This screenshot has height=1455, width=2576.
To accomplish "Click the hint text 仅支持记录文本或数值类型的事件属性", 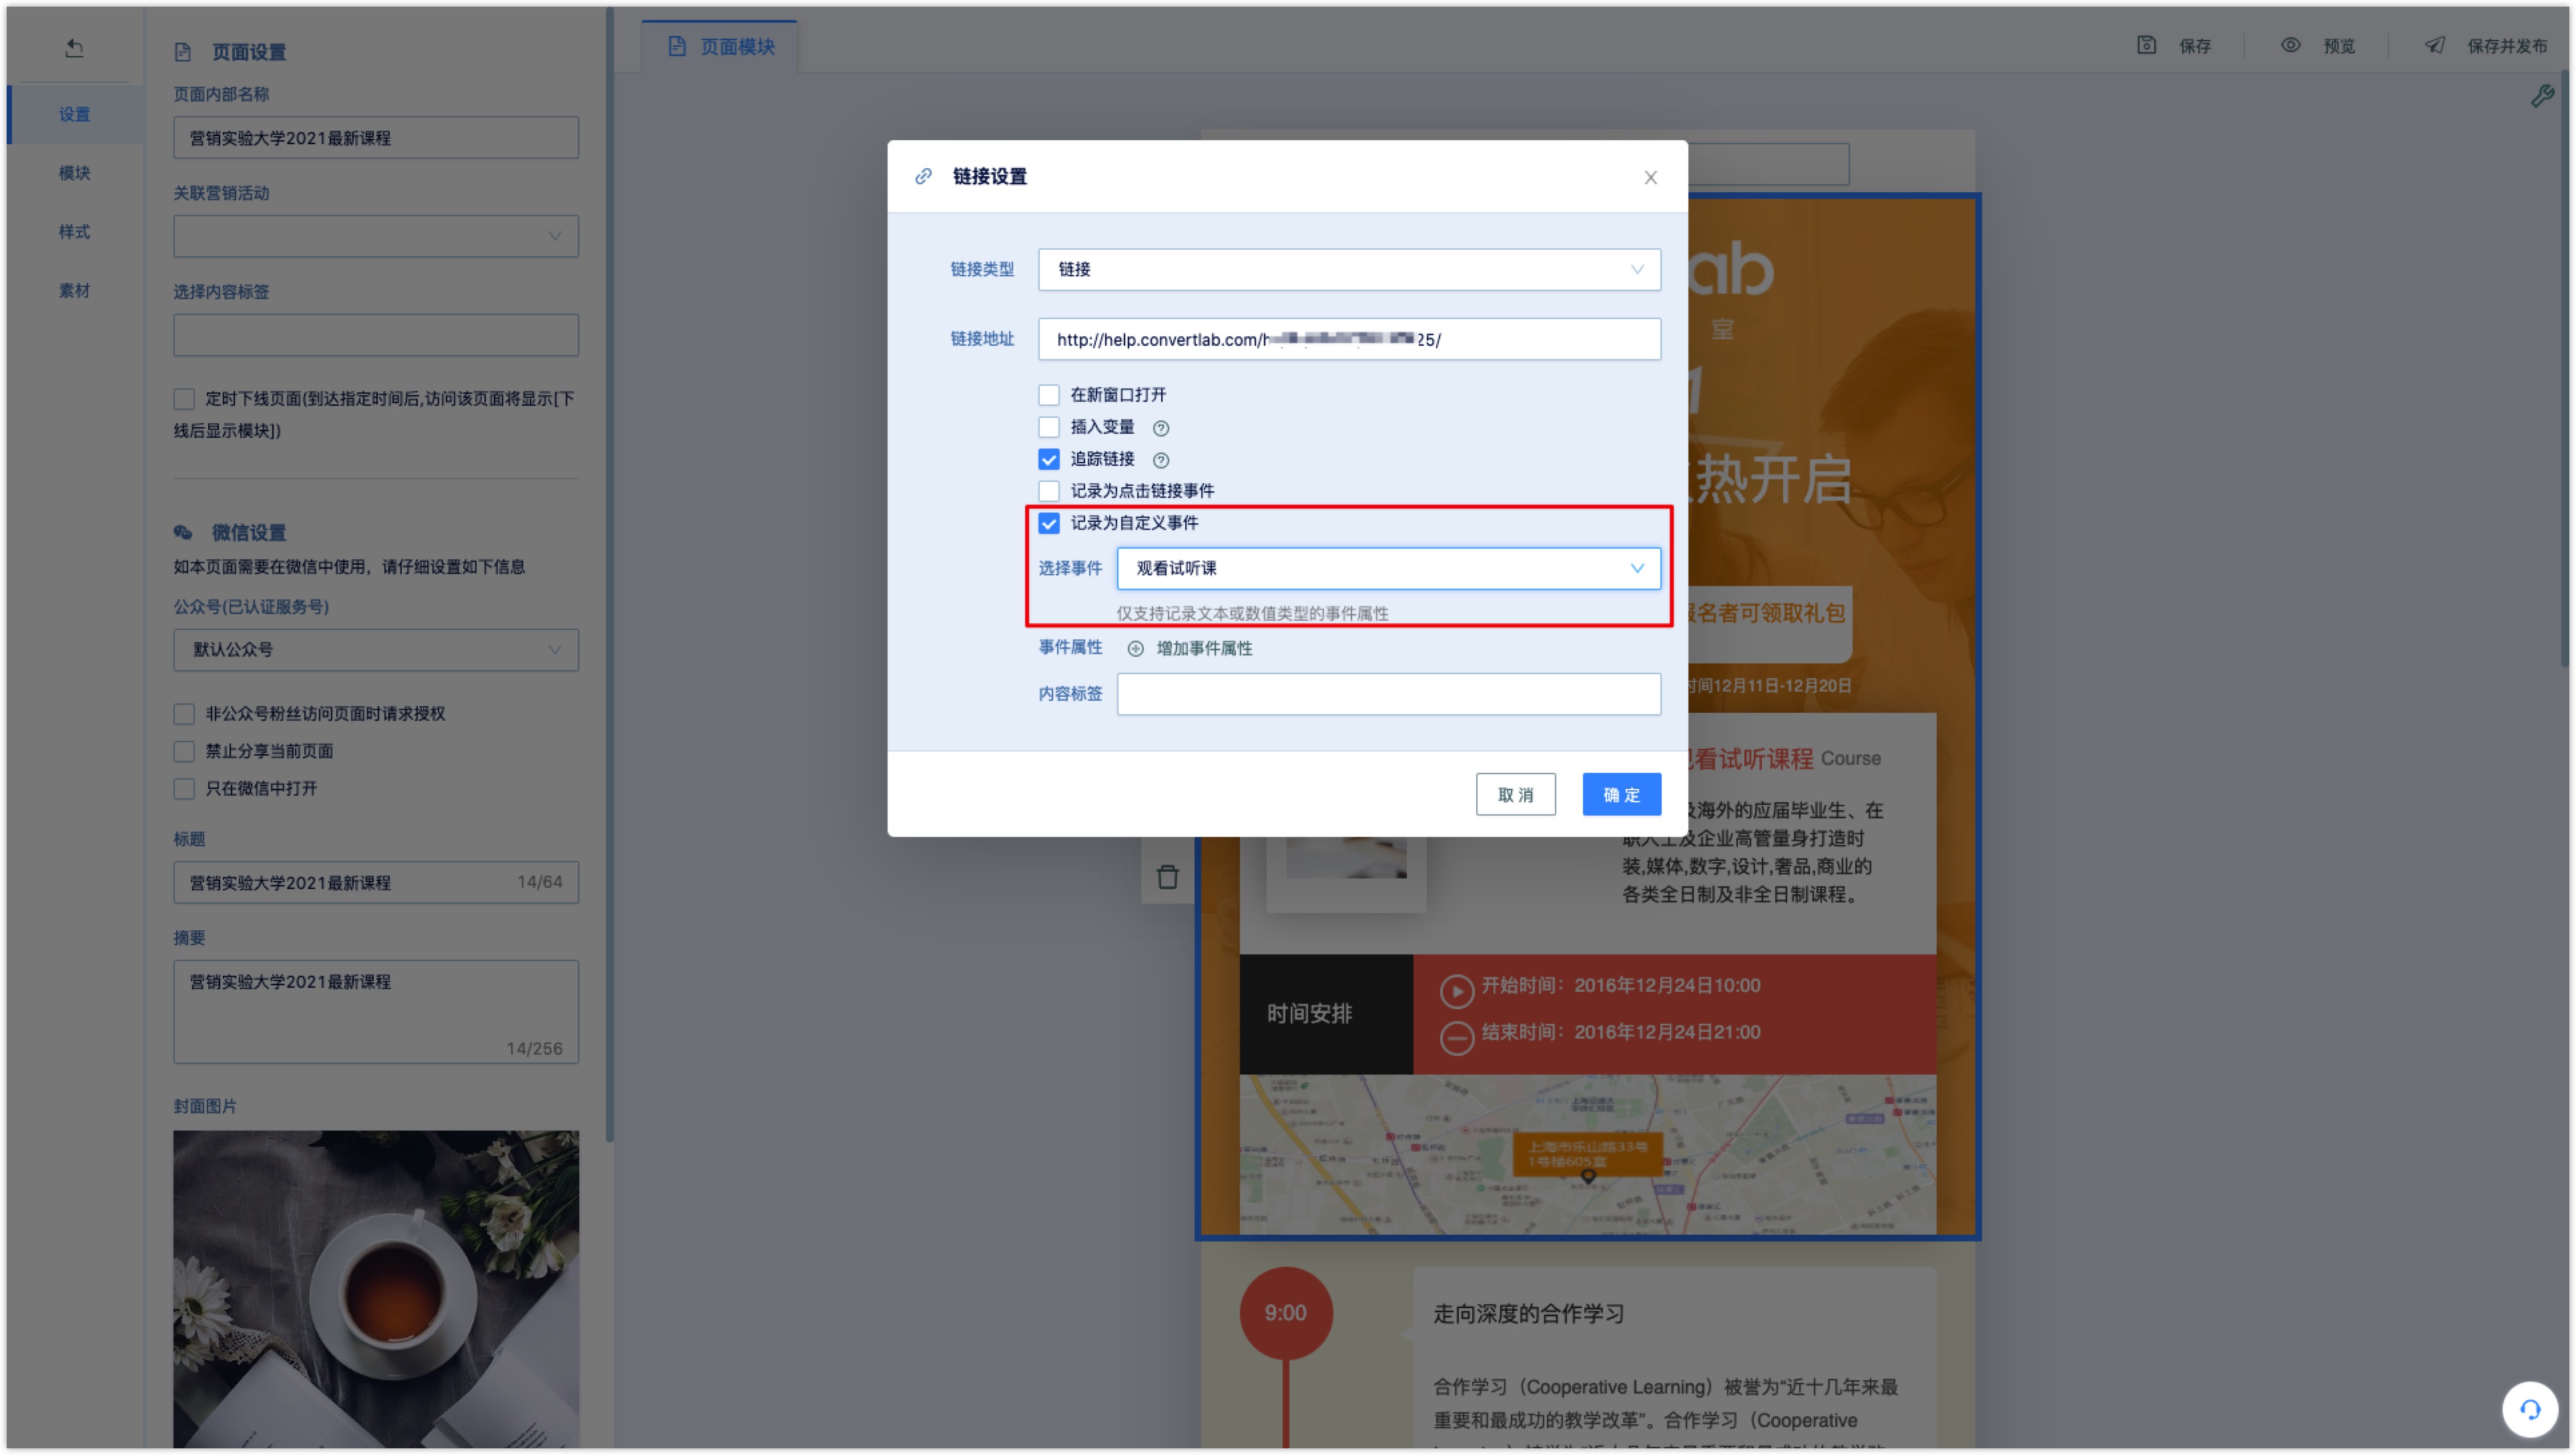I will coord(1253,613).
